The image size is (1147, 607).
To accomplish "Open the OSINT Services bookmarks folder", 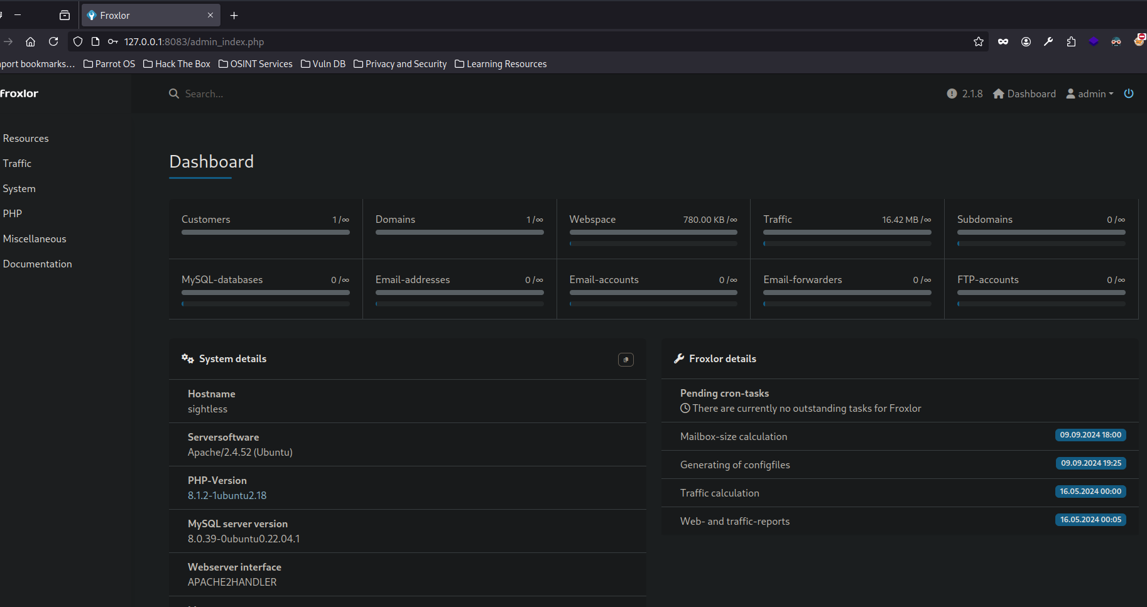I will click(255, 64).
